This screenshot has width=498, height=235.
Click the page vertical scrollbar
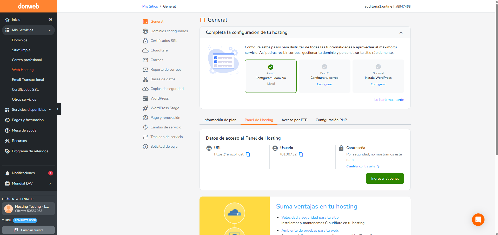(497, 80)
